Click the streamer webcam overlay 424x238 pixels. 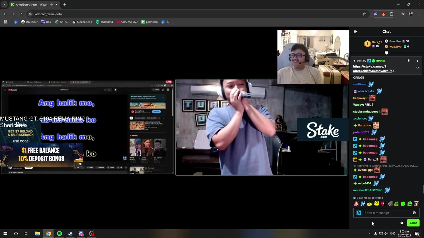coord(313,57)
